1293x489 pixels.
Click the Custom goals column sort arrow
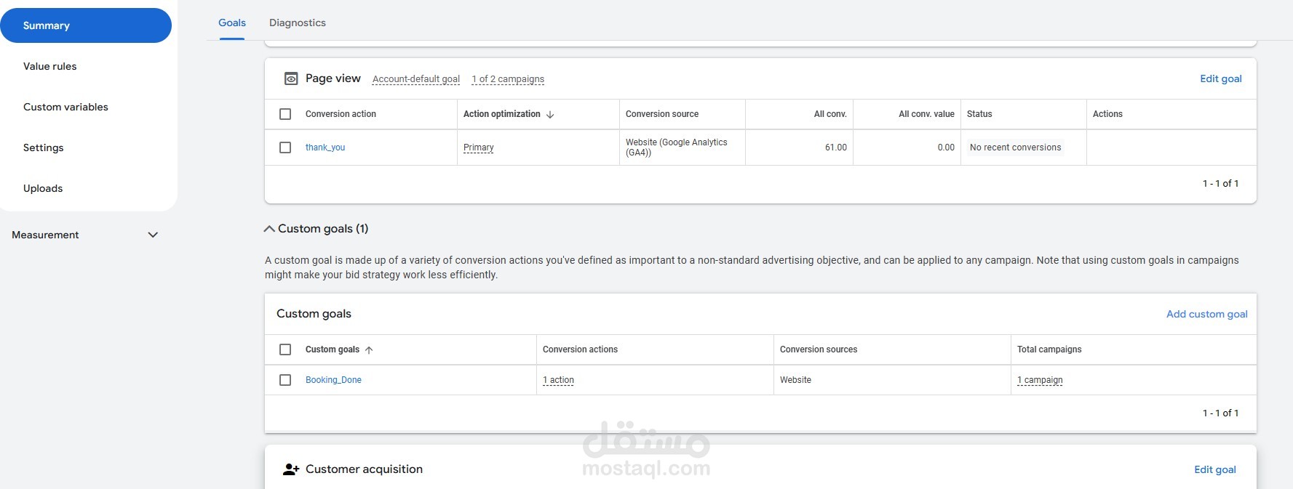tap(369, 350)
